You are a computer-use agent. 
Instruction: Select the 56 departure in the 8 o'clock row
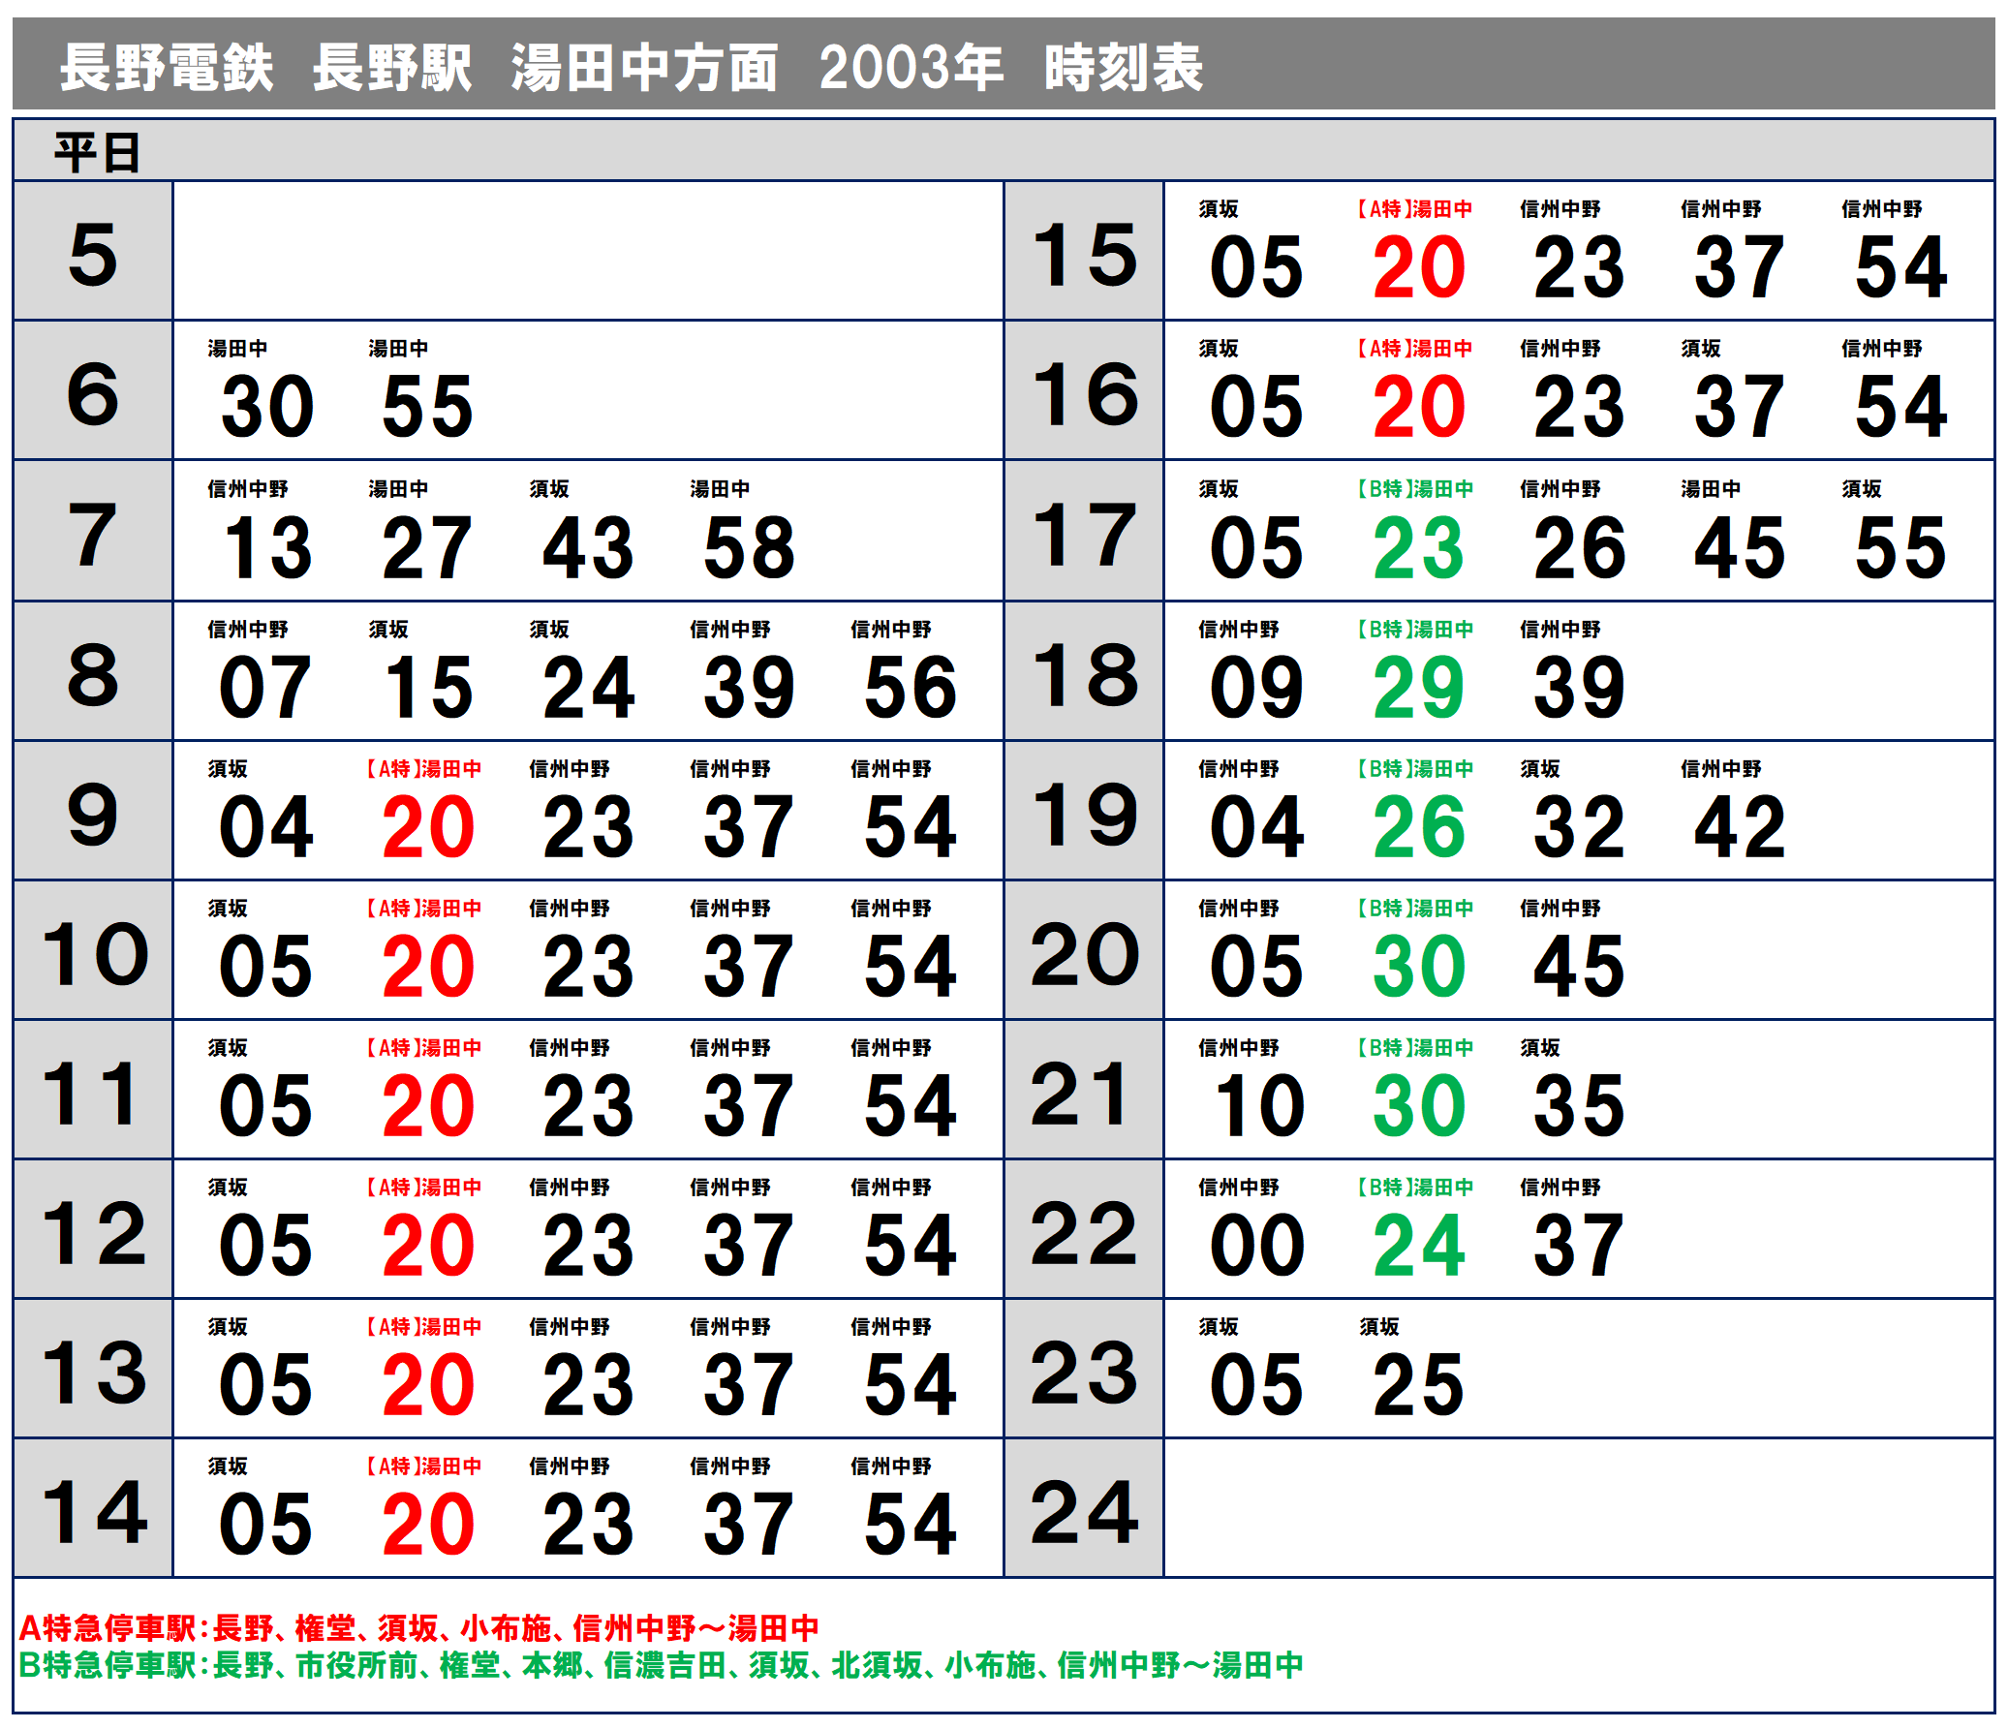[x=910, y=688]
